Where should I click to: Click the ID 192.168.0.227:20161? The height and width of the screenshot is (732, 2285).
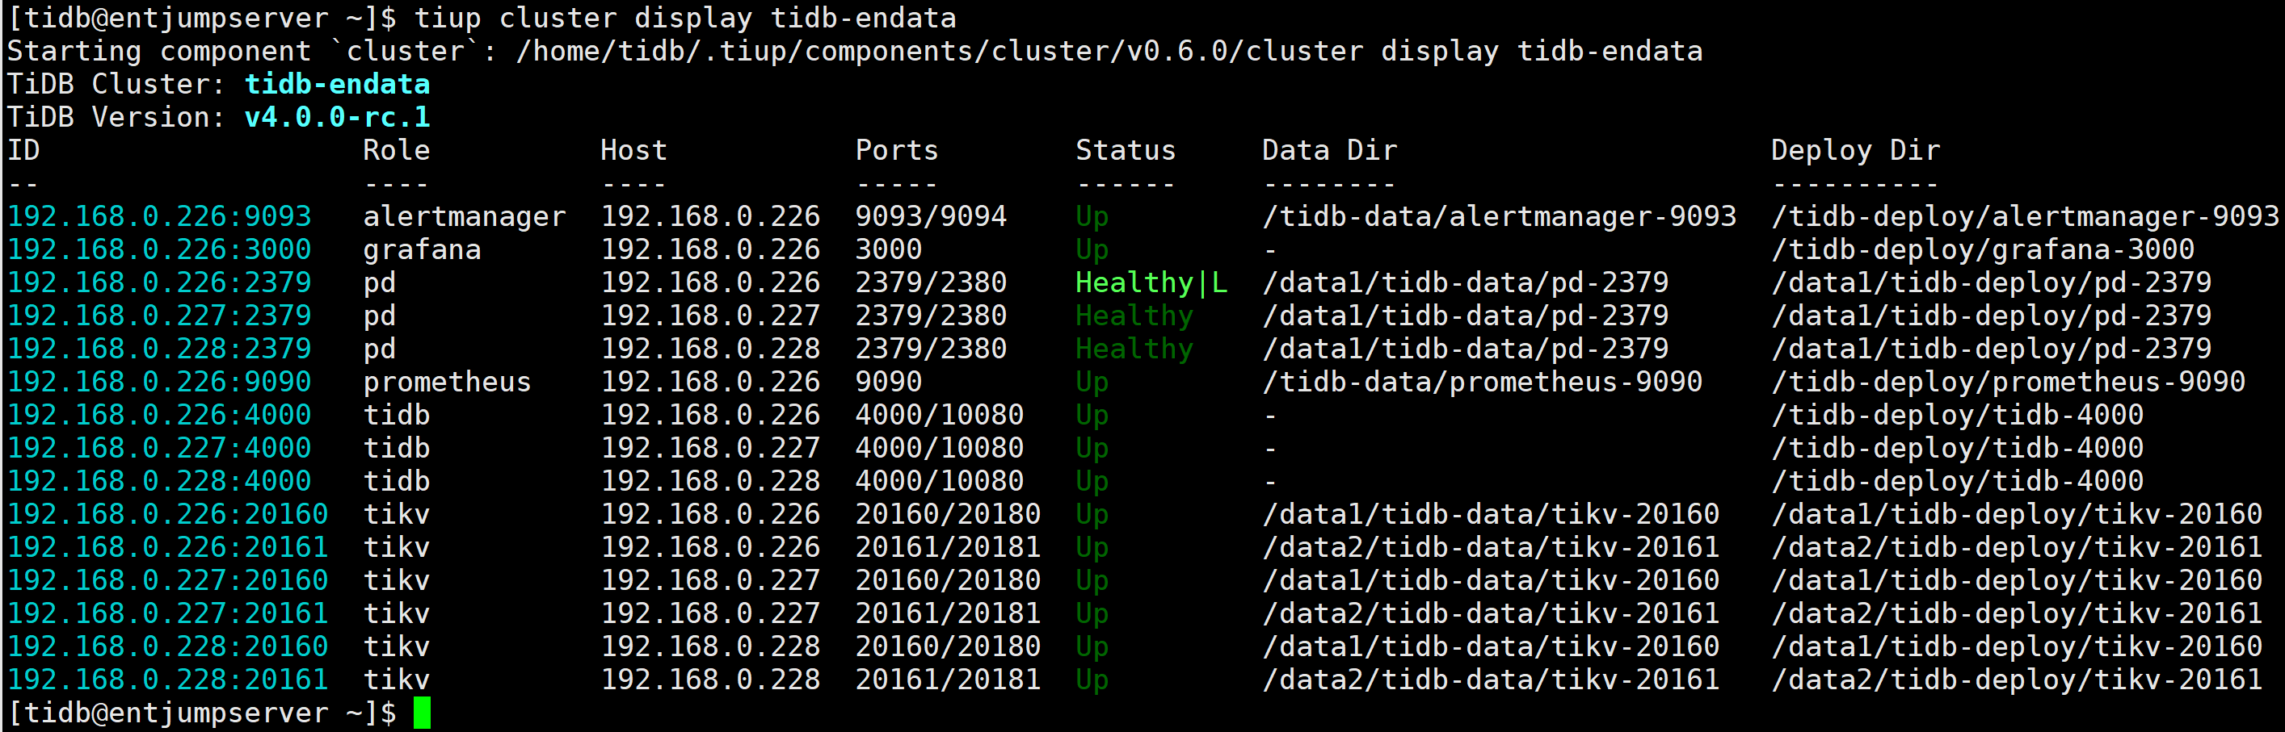(x=167, y=613)
